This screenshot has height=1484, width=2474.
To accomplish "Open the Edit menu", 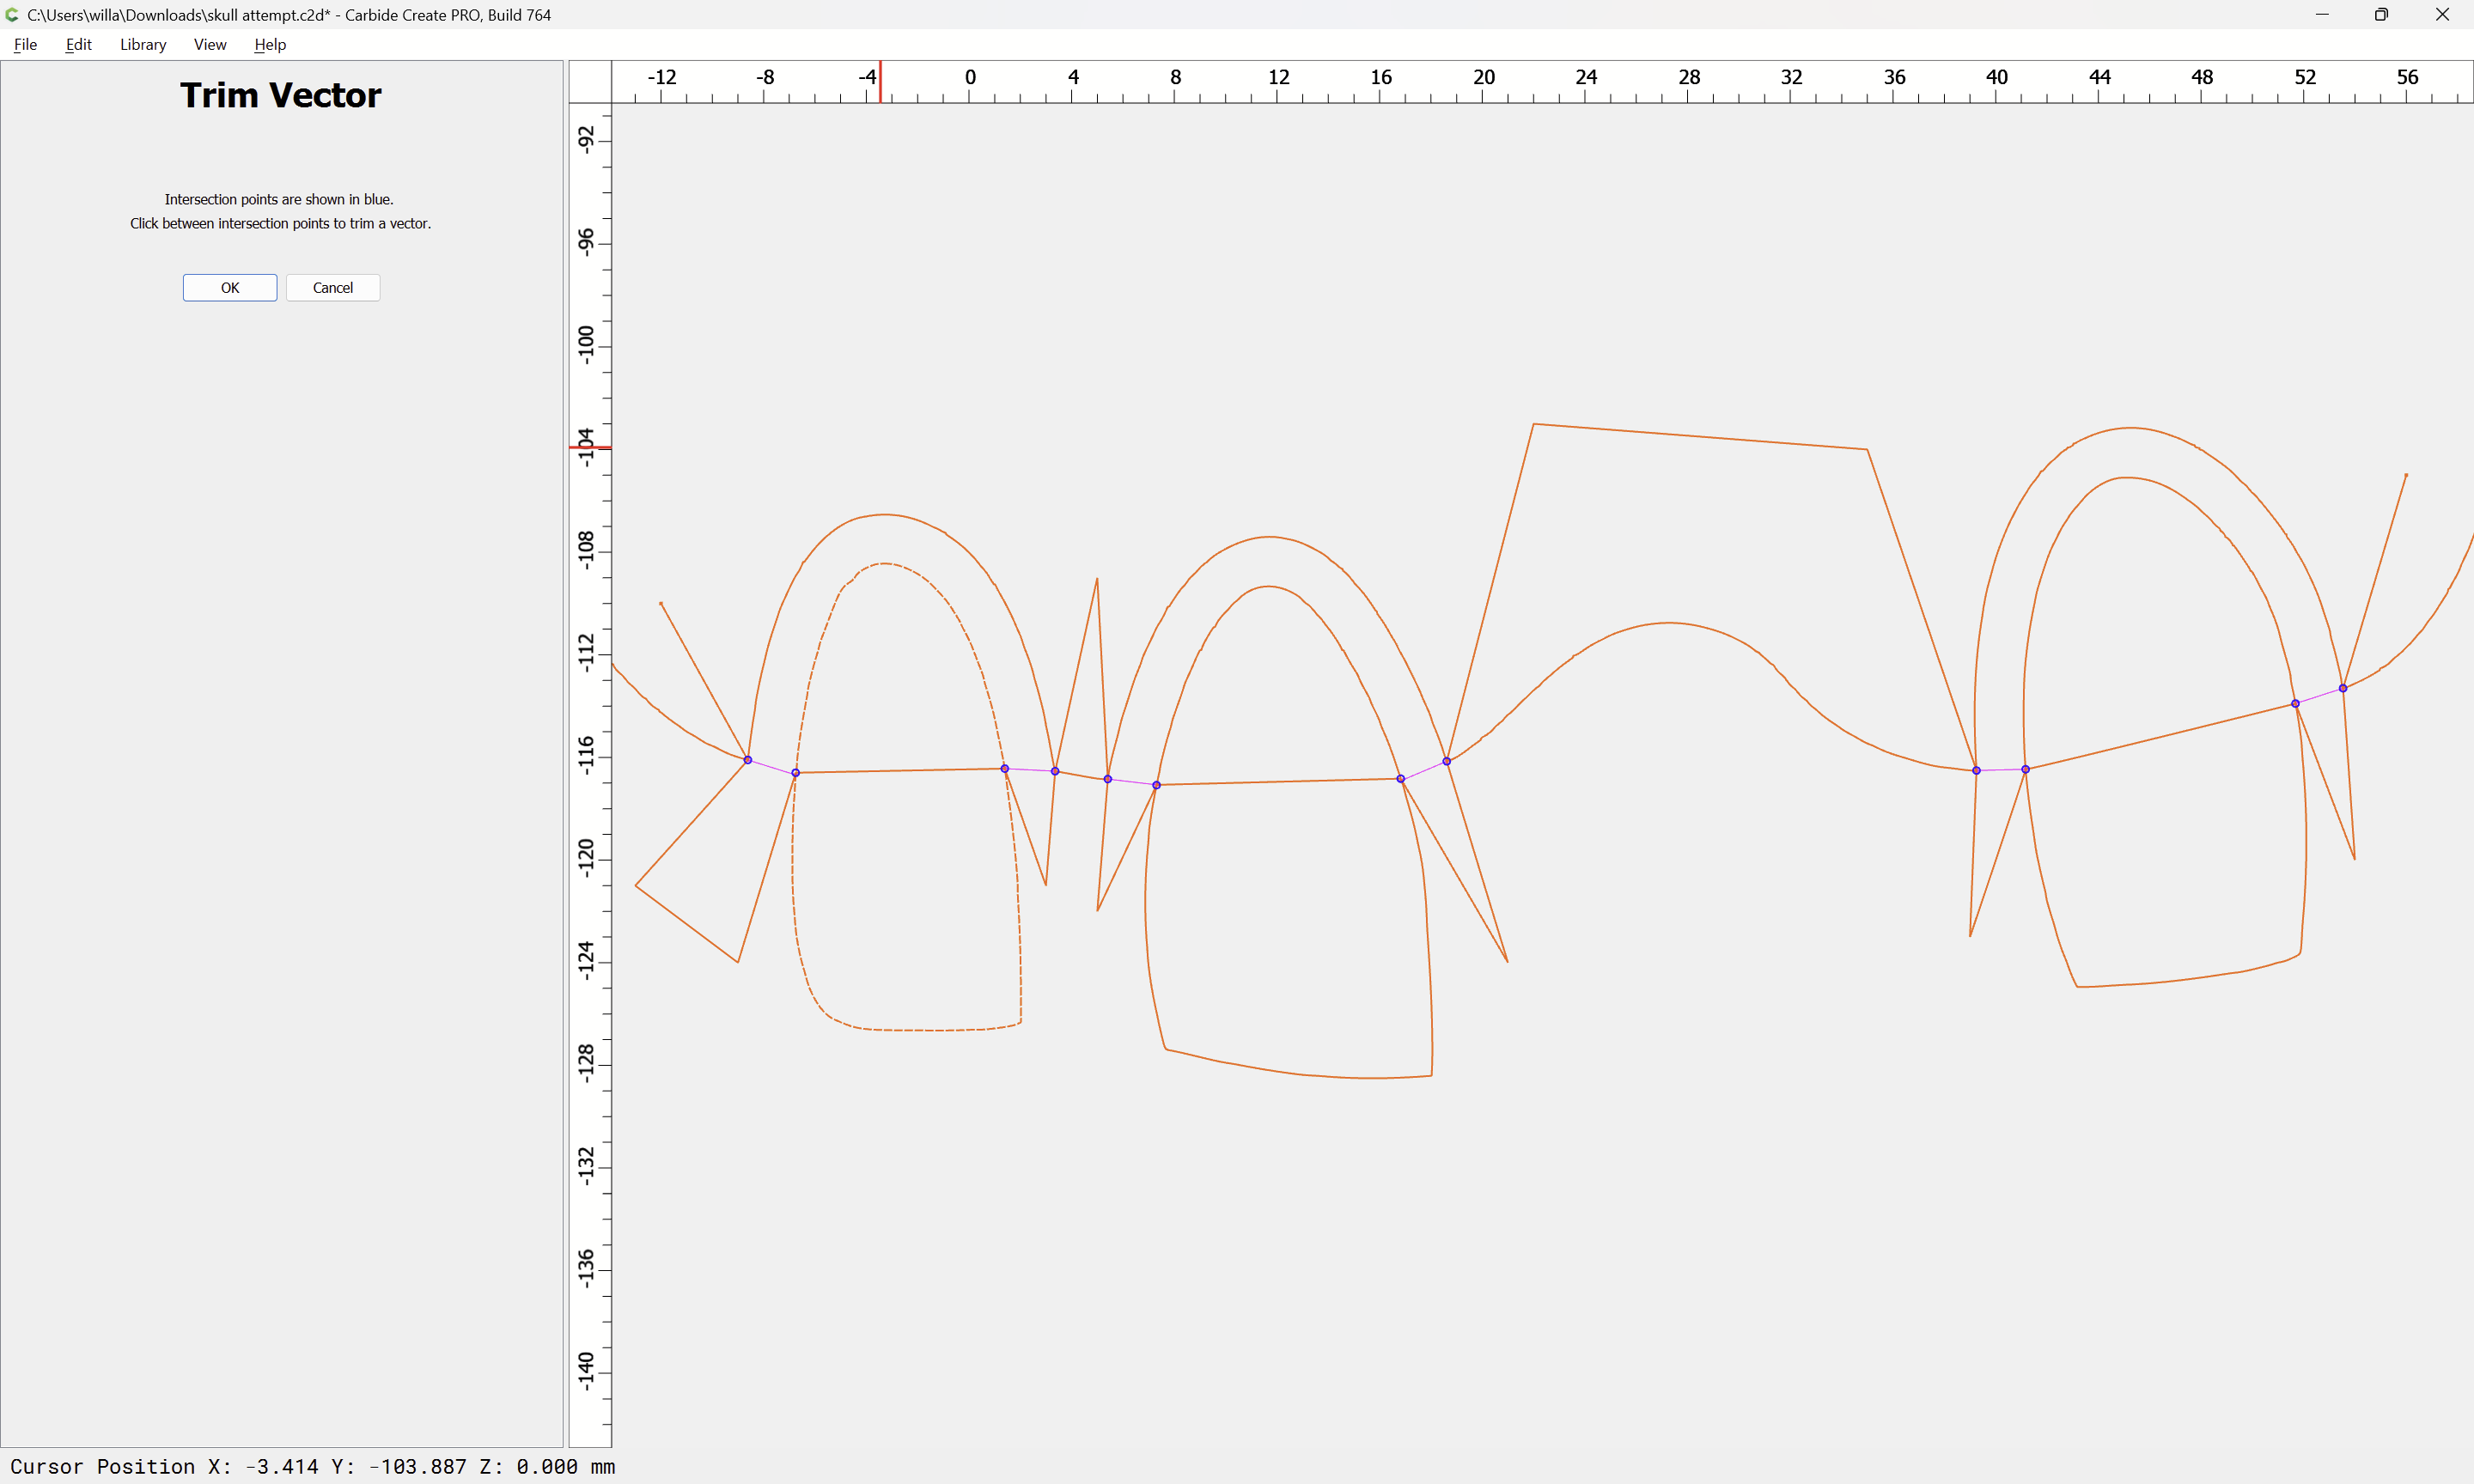I will pyautogui.click(x=78, y=44).
